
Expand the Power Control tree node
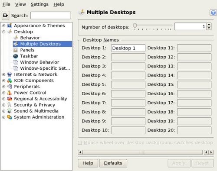(4, 93)
